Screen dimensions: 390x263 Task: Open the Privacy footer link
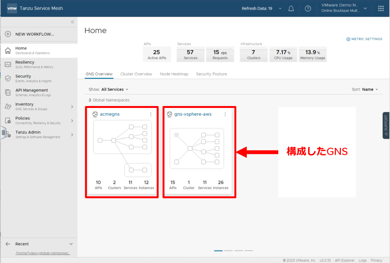point(376,260)
